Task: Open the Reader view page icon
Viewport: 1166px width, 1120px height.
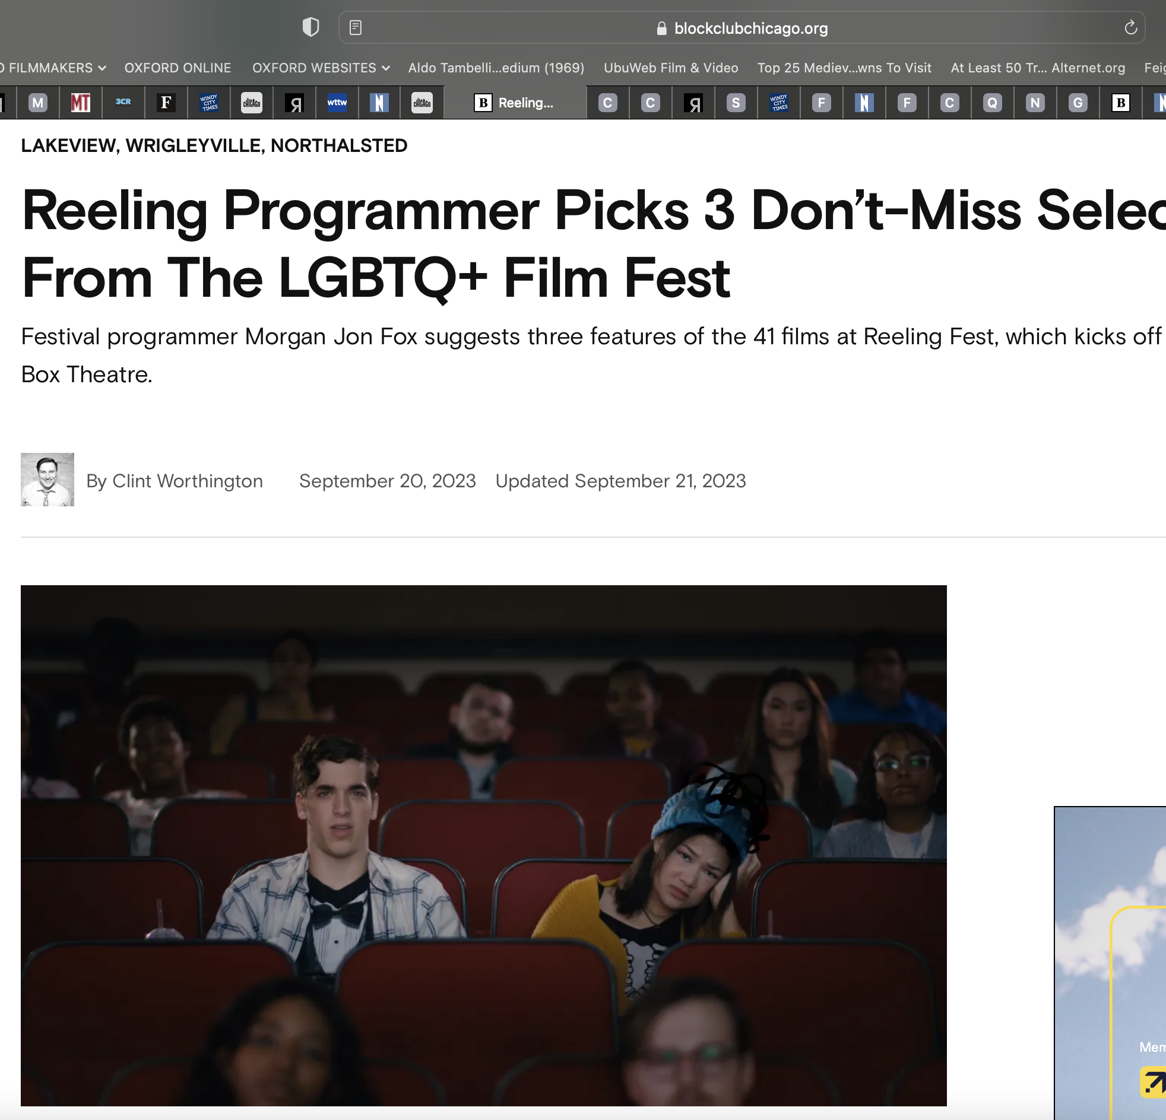Action: (355, 27)
